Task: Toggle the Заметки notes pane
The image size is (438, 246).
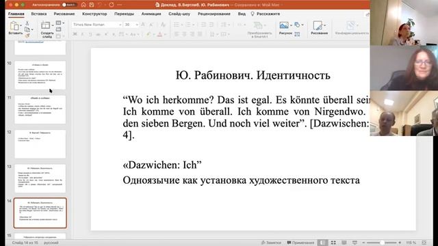Action: click(271, 243)
